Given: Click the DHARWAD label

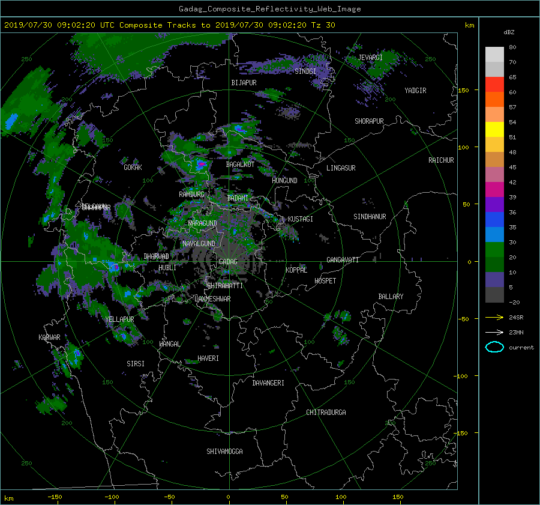Looking at the screenshot, I should (x=156, y=256).
